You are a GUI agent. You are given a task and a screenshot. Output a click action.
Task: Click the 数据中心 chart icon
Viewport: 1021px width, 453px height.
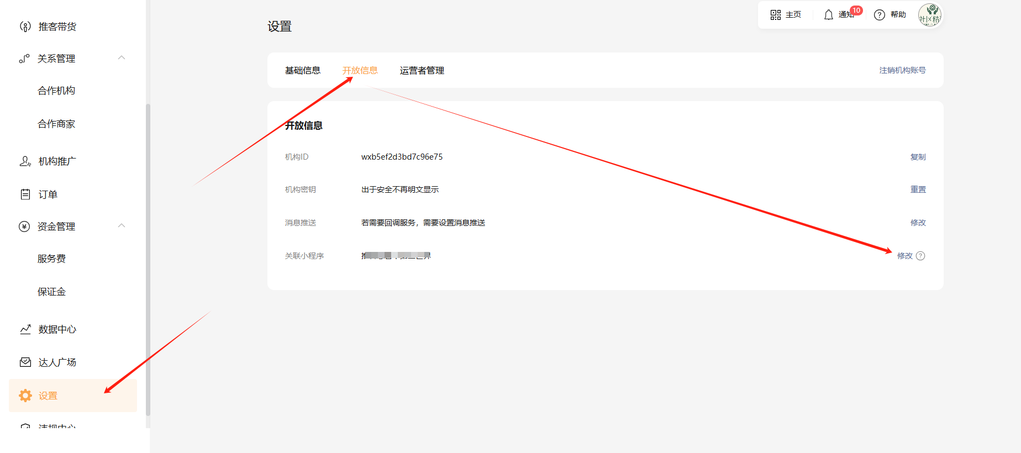[25, 329]
